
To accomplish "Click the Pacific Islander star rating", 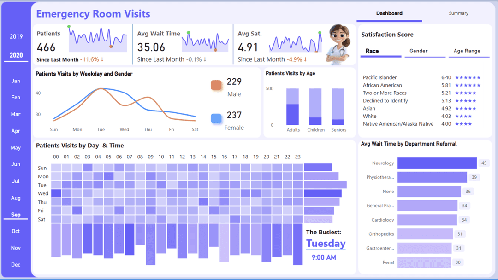I will tap(468, 78).
